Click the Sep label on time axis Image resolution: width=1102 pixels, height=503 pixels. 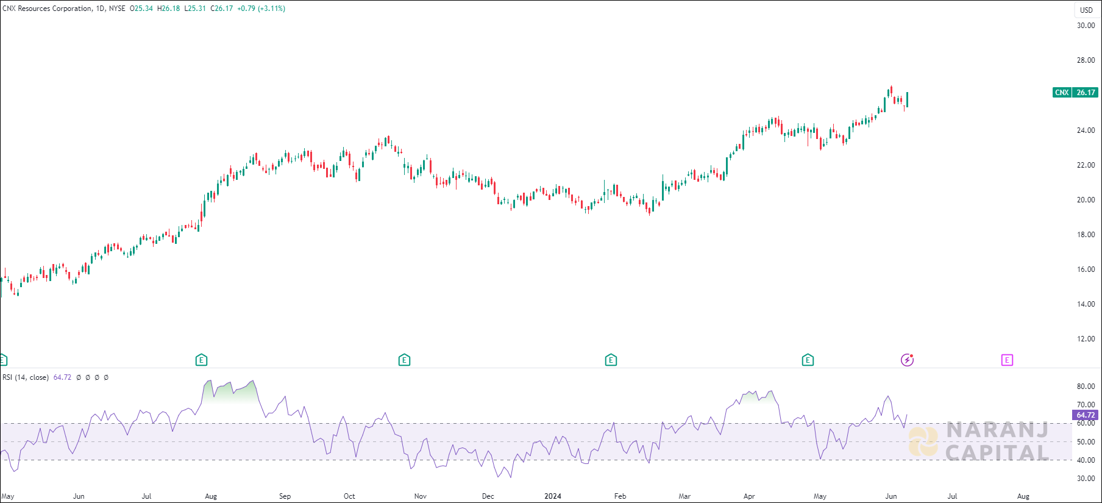pyautogui.click(x=285, y=496)
